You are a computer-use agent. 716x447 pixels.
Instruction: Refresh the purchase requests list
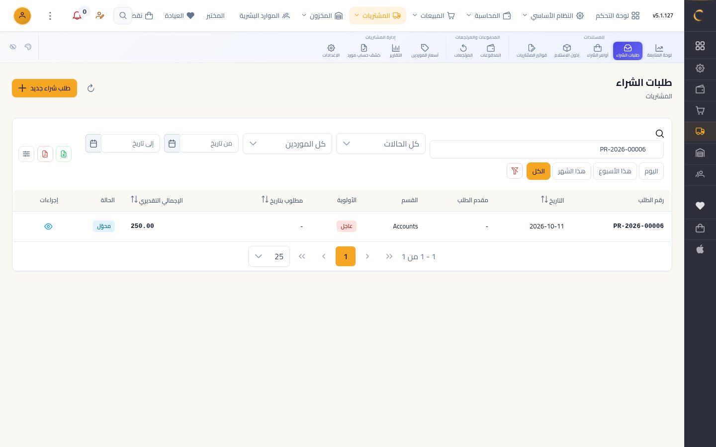click(x=90, y=88)
